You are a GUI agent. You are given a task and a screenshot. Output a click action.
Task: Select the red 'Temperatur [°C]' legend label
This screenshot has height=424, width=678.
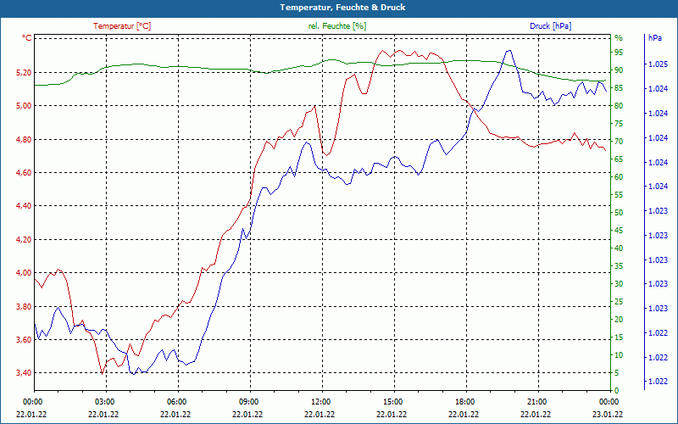click(x=122, y=26)
